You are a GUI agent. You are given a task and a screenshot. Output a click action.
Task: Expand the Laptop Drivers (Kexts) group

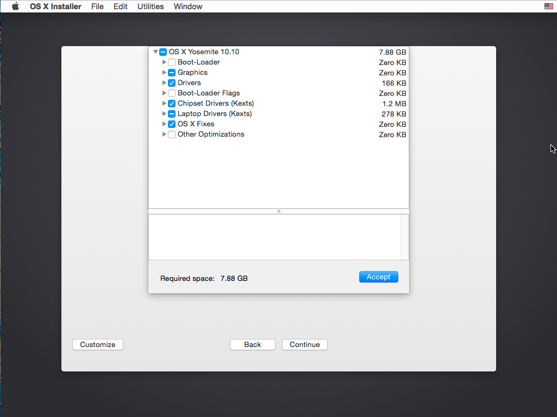point(165,114)
